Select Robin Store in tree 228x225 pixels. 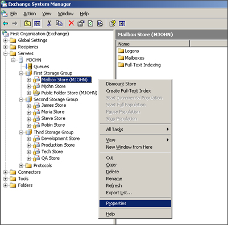[x=53, y=125]
